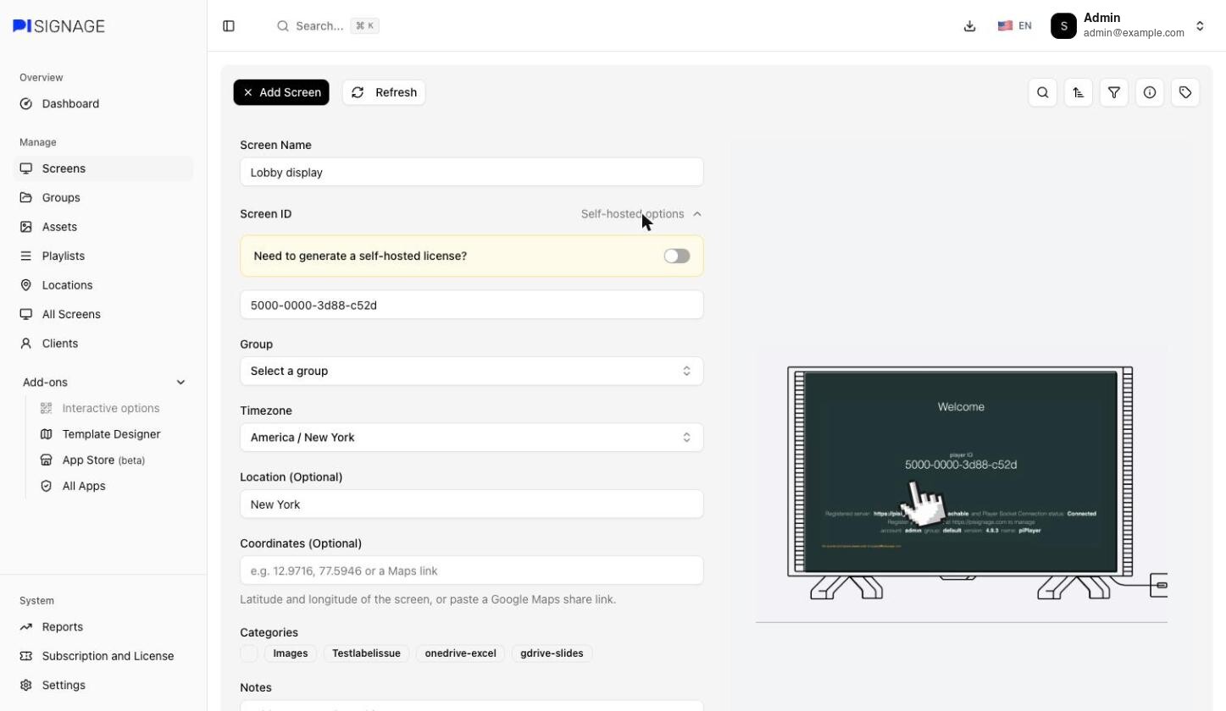Screen dimensions: 1226x711
Task: Click the Coordinates input field
Action: coord(472,570)
